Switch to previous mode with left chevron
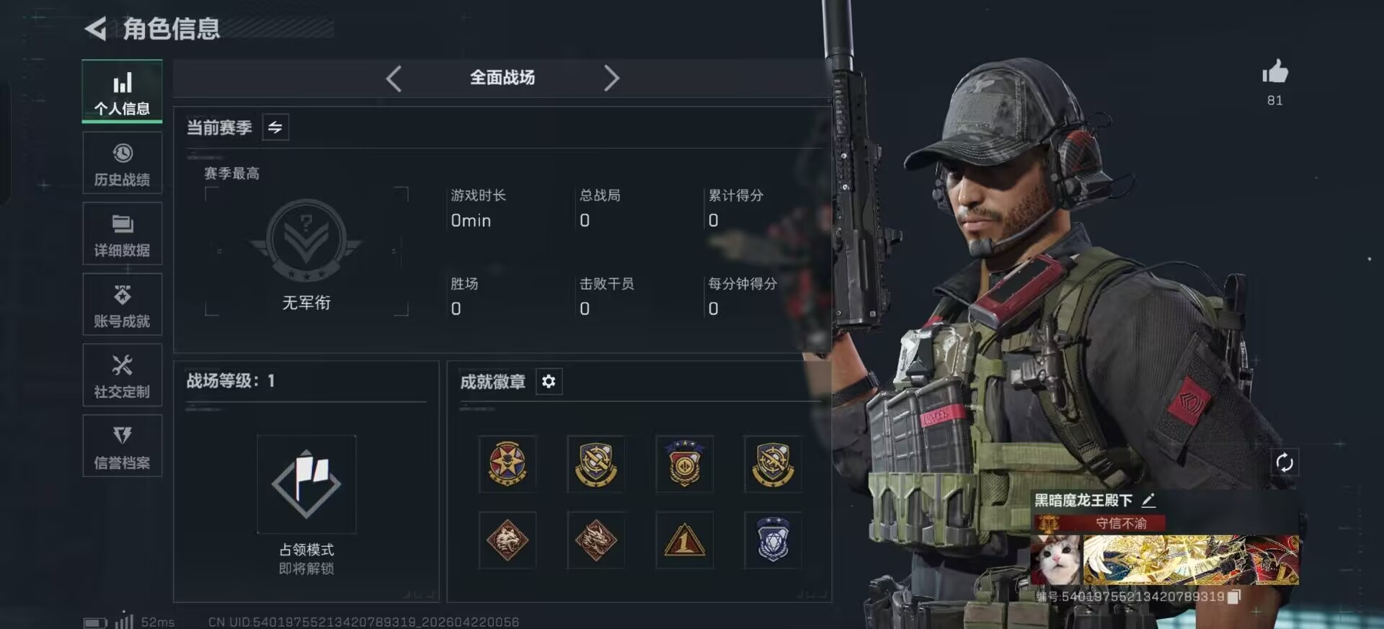 click(394, 78)
